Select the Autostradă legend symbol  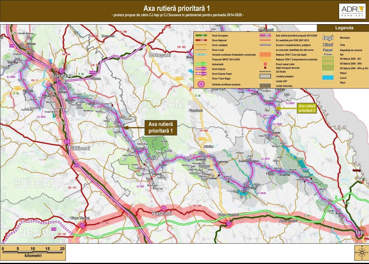point(202,64)
